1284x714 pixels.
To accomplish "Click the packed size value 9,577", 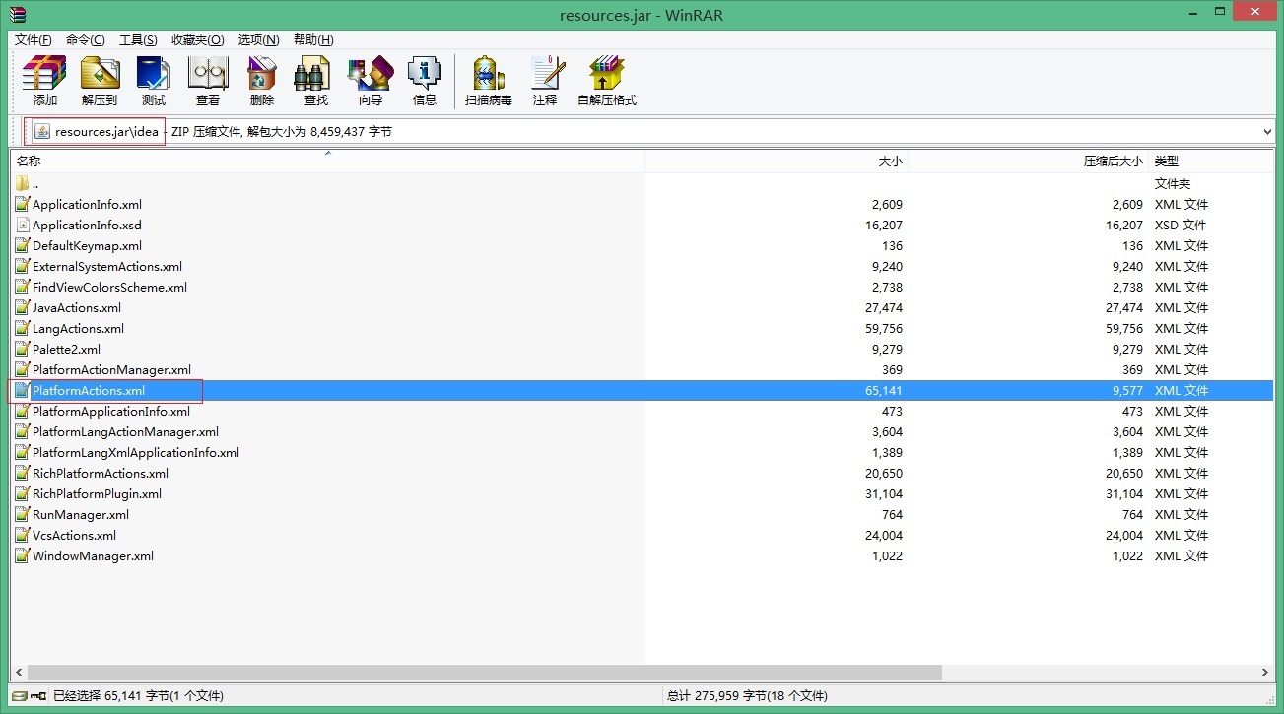I will (1125, 391).
